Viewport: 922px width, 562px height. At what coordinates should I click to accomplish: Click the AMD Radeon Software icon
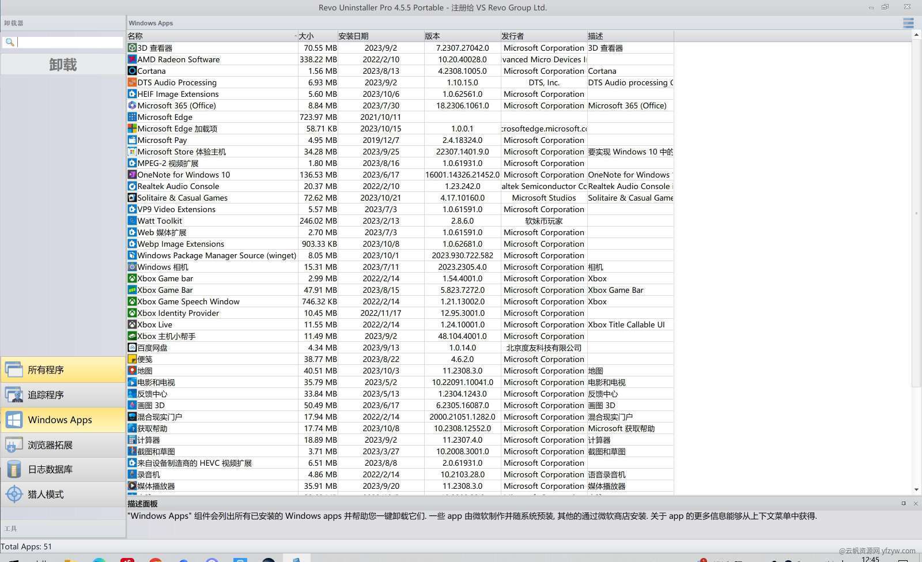pos(132,59)
